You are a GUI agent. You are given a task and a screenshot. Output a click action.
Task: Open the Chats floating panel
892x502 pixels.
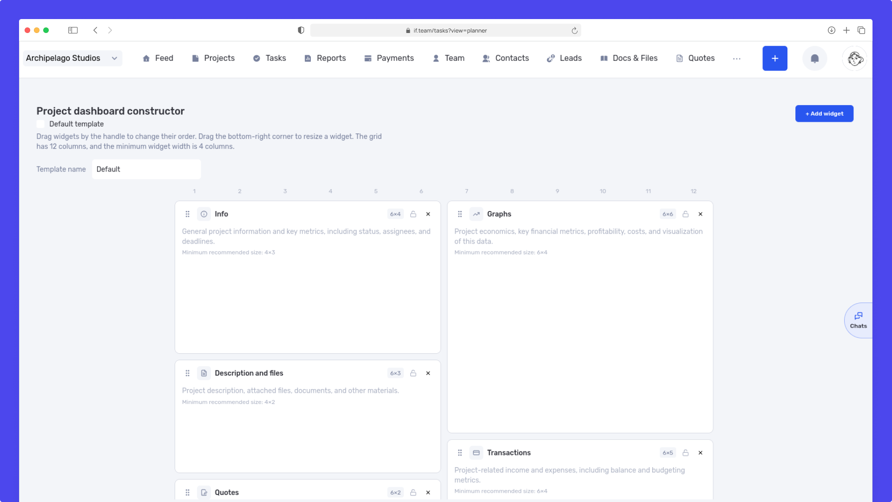coord(858,320)
